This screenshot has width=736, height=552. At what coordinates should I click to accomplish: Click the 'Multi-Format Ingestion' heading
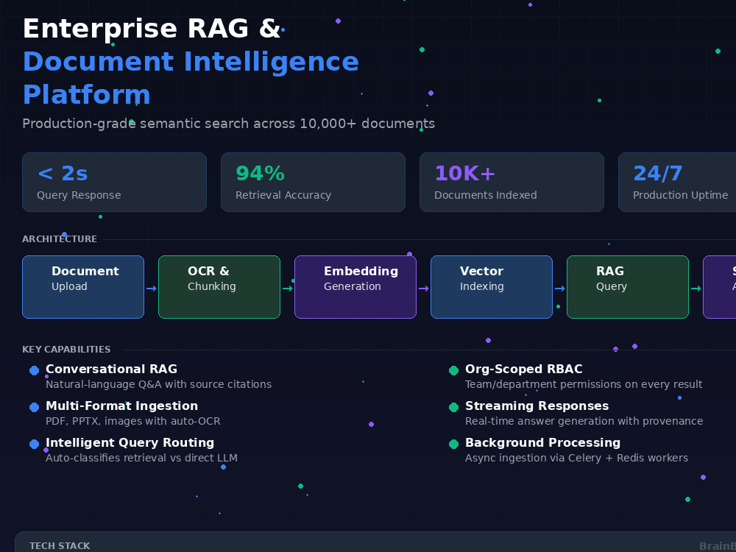click(121, 406)
